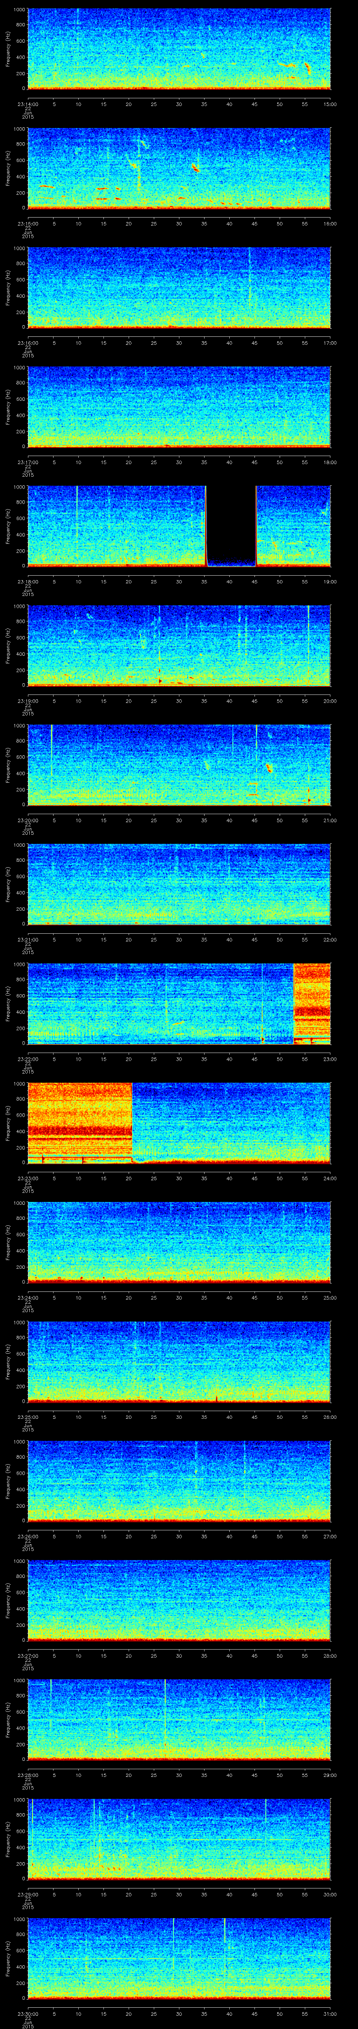This screenshot has height=2029, width=358.
Task: Click the 23:18:00 spectrogram with black data gap
Action: pyautogui.click(x=179, y=526)
